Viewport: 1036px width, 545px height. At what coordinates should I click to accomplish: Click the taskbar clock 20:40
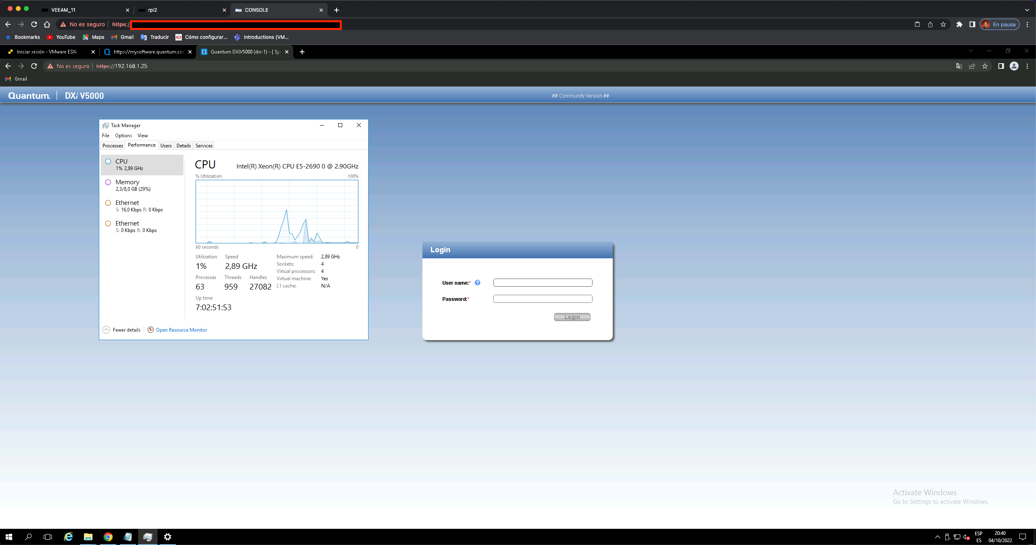tap(1000, 537)
